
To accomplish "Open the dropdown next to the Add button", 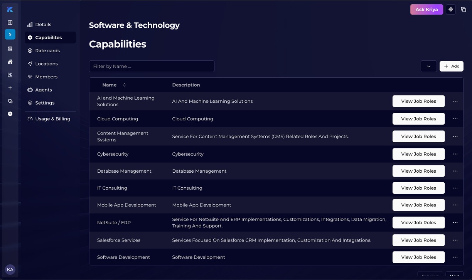I will (429, 66).
